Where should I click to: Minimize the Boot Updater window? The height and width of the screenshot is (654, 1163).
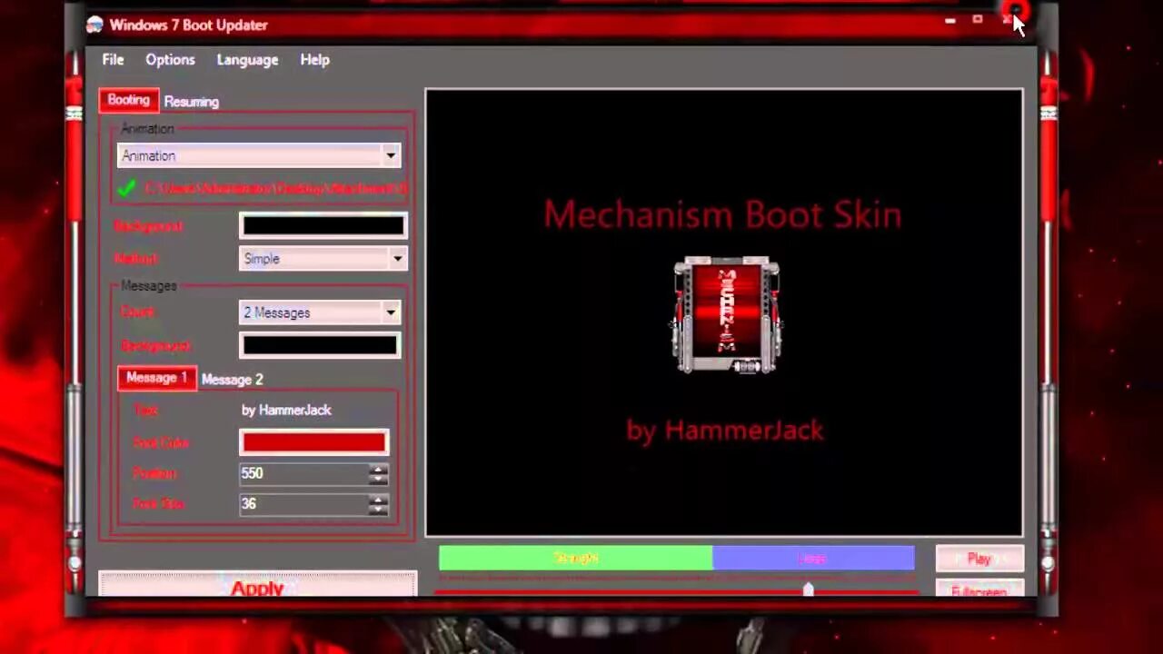click(x=950, y=20)
